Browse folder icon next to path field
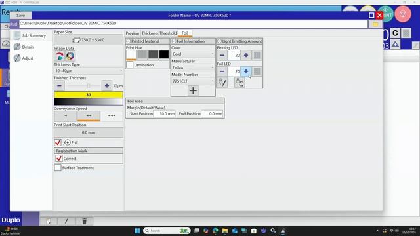 (x=375, y=24)
